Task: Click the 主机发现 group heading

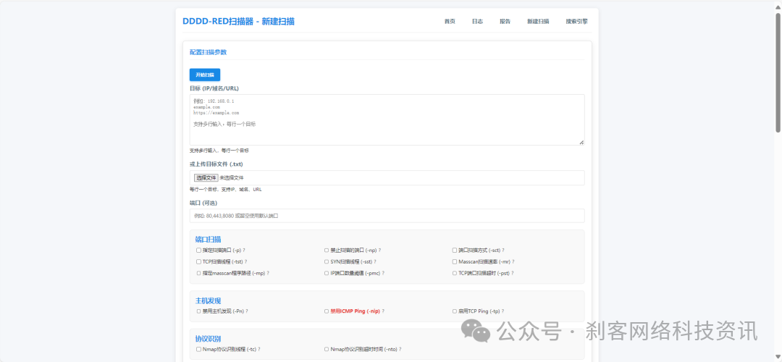Action: [209, 300]
